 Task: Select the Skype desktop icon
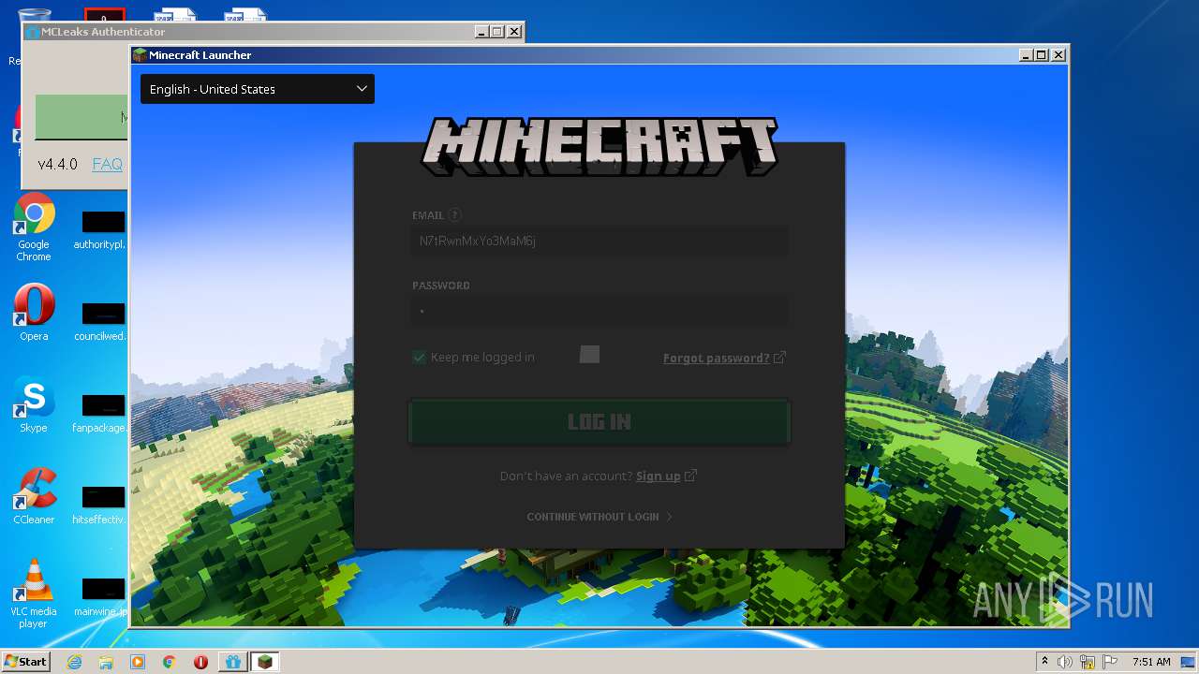pyautogui.click(x=34, y=404)
